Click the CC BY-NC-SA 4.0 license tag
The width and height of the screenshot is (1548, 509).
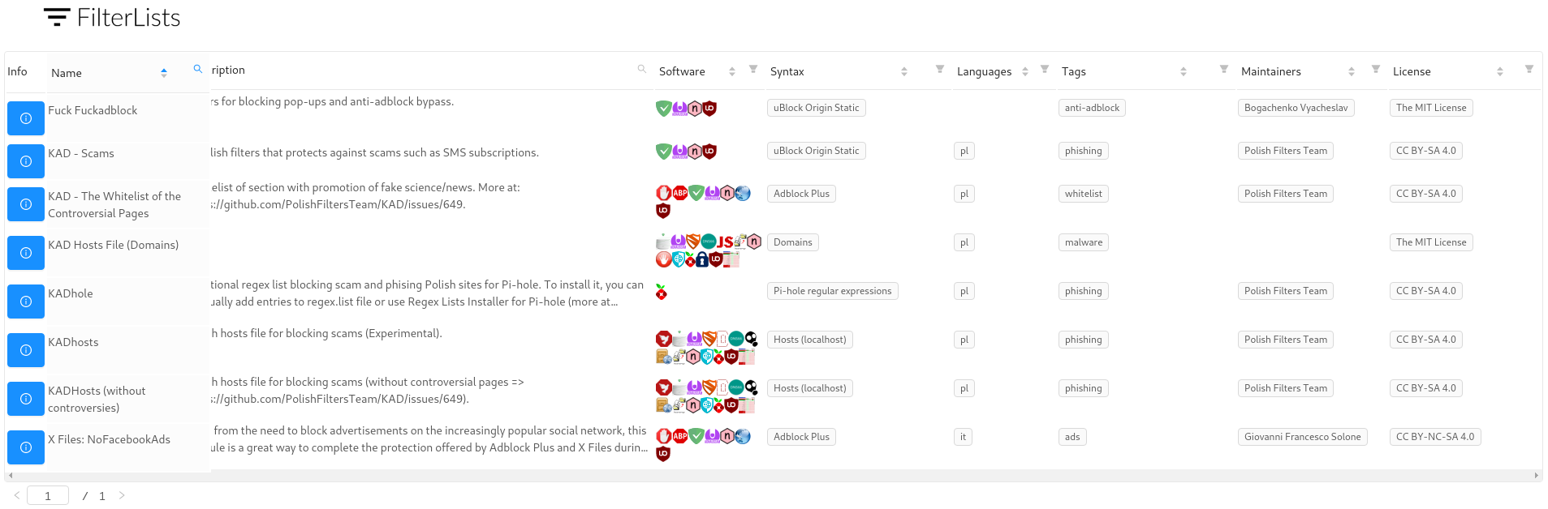click(1435, 437)
